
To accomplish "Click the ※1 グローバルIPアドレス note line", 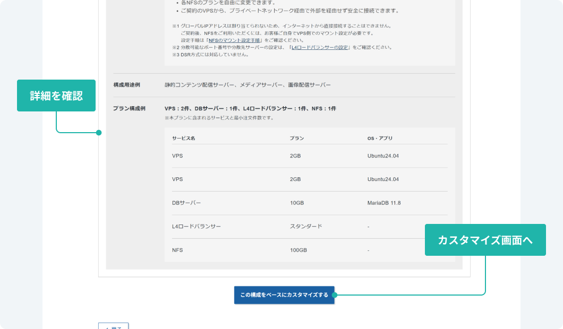I will click(282, 26).
